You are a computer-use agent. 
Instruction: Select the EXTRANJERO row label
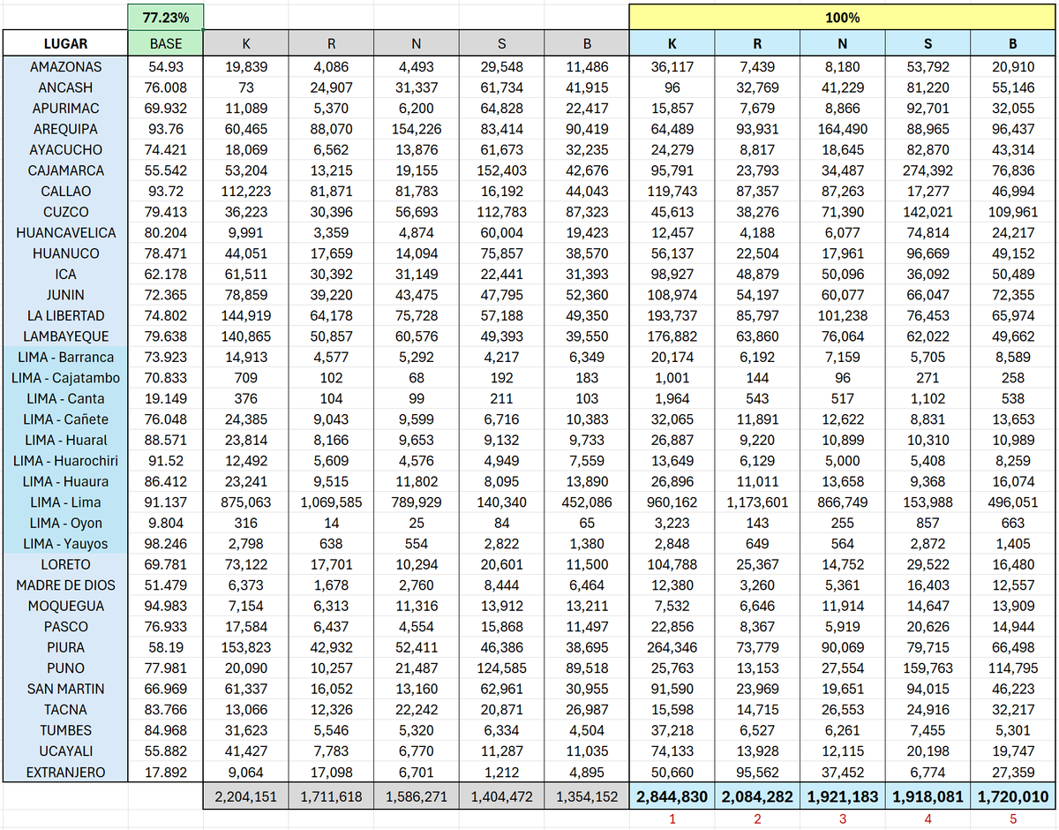click(65, 772)
